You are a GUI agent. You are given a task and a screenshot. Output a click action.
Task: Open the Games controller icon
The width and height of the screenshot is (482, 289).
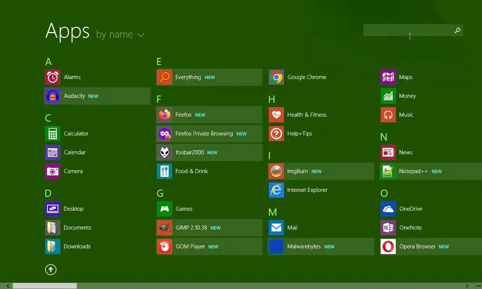tap(165, 209)
